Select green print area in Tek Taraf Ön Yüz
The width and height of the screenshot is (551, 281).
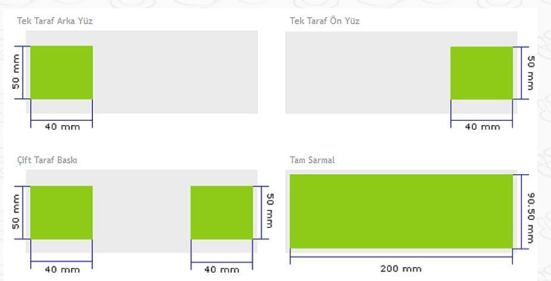[x=481, y=73]
